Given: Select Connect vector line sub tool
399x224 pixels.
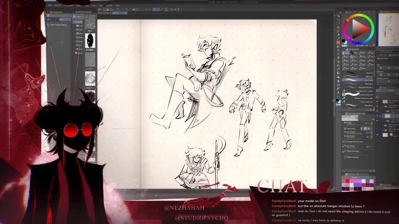Looking at the screenshot, I should coord(357,95).
